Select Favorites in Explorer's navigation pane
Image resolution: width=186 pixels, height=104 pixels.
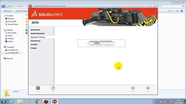pos(10,16)
